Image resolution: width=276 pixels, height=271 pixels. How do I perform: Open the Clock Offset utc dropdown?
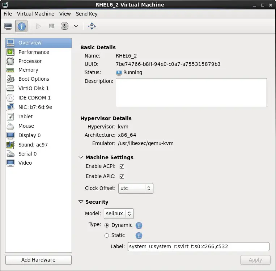pos(136,188)
